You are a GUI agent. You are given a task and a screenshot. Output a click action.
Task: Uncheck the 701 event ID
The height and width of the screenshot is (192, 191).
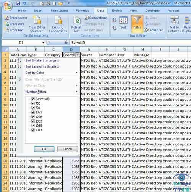point(33,108)
